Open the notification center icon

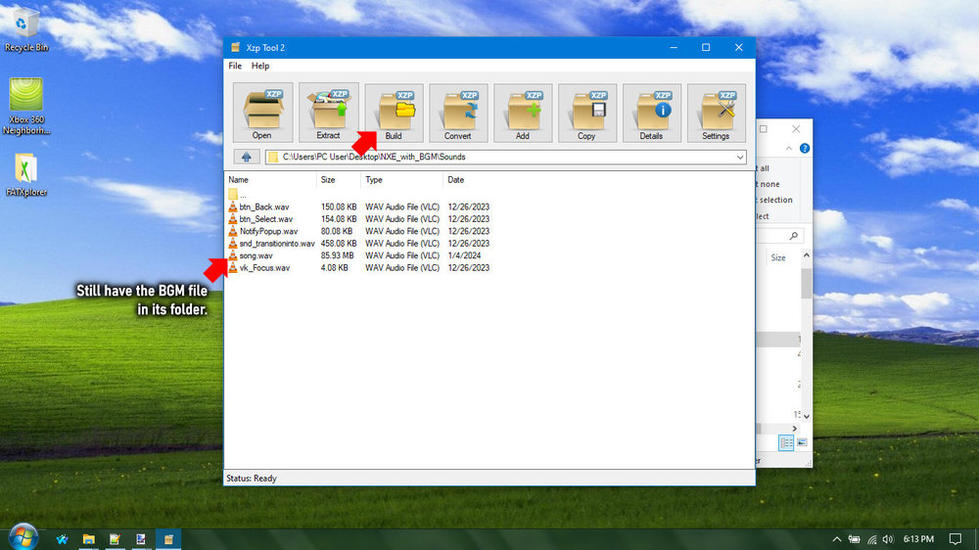(x=956, y=539)
